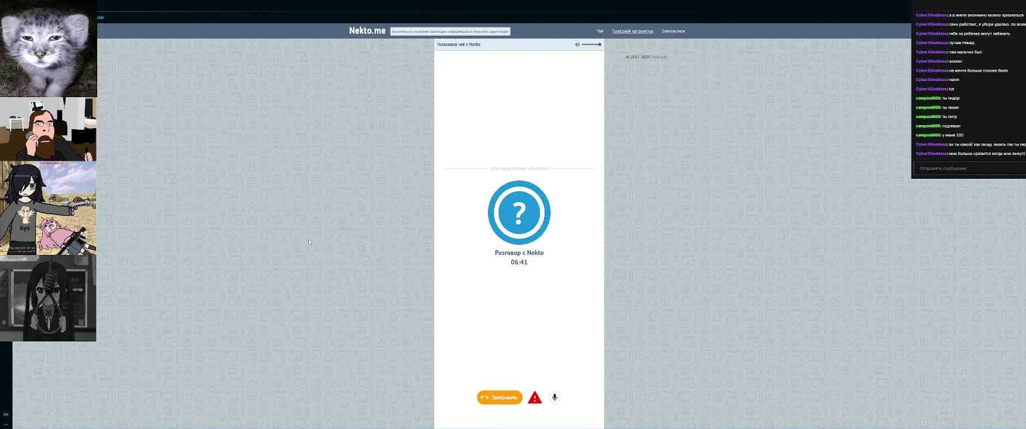Select the anime girl with gun thumbnail

48,208
